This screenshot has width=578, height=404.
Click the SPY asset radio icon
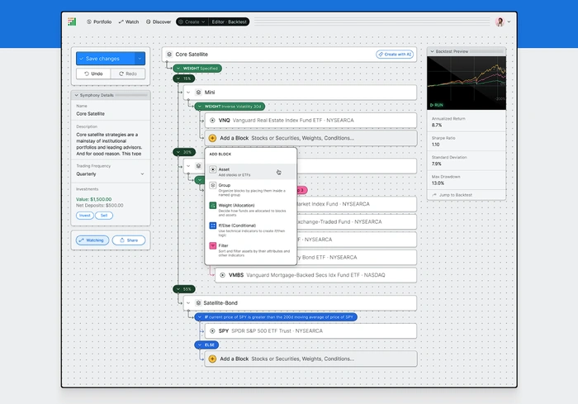click(212, 331)
